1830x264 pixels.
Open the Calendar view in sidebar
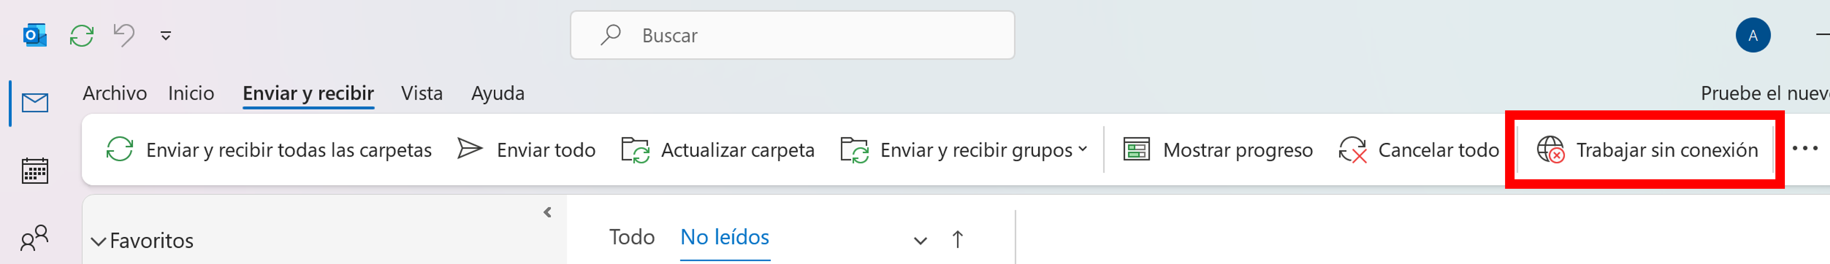pos(35,170)
